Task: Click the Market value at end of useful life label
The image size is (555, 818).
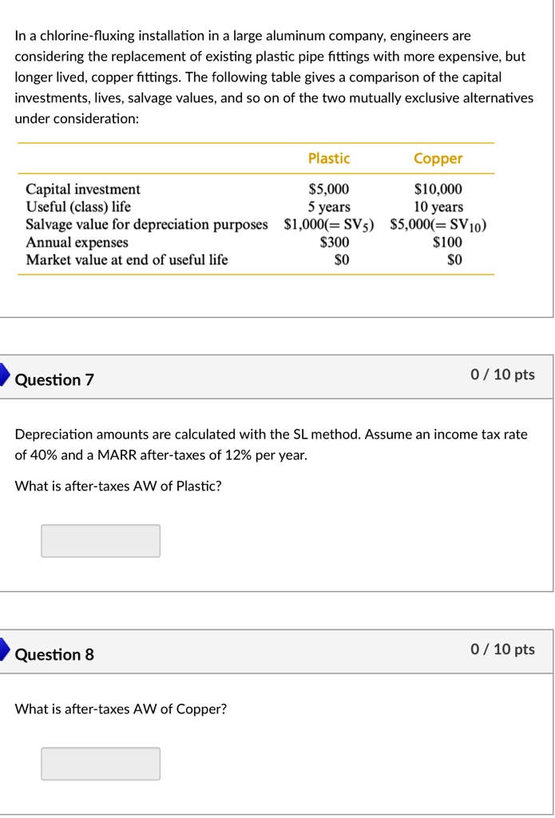Action: point(127,260)
